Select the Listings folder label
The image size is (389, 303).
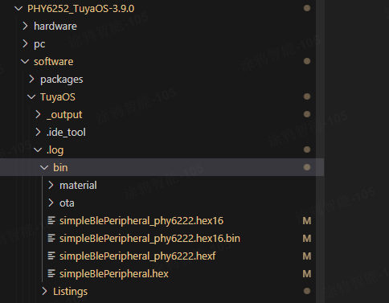pos(70,292)
